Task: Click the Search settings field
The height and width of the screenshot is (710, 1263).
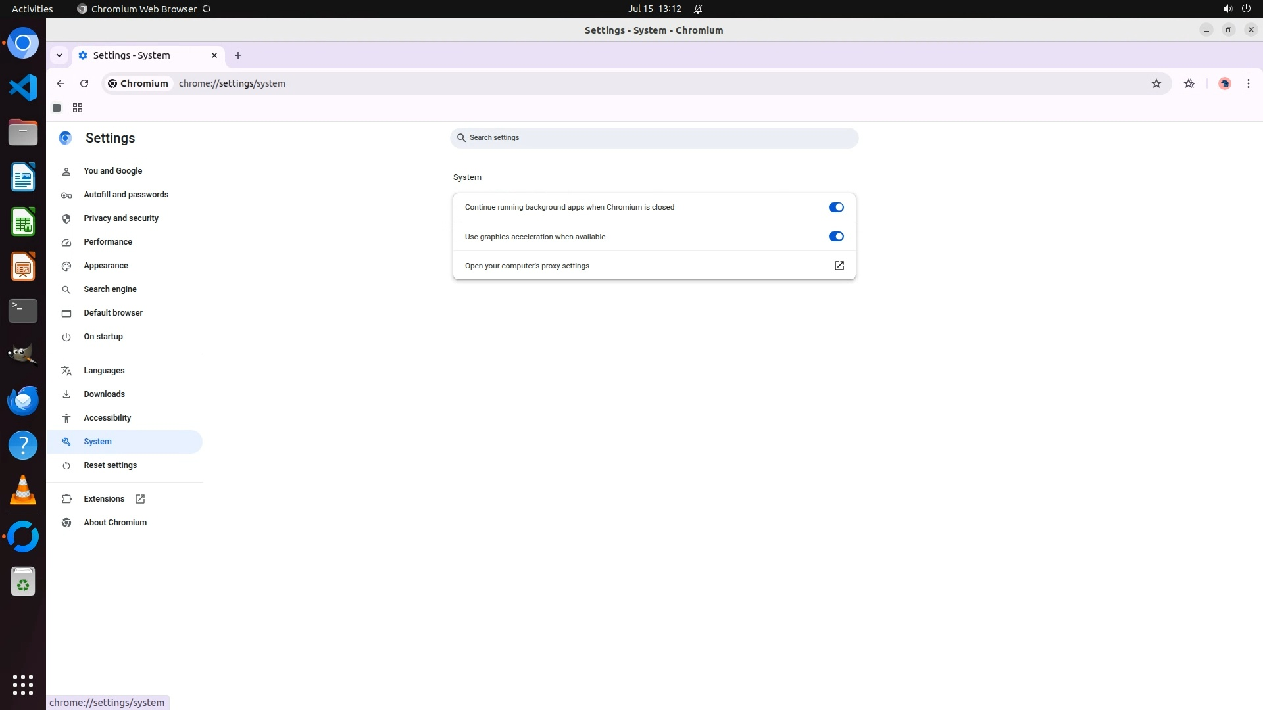Action: click(x=654, y=138)
